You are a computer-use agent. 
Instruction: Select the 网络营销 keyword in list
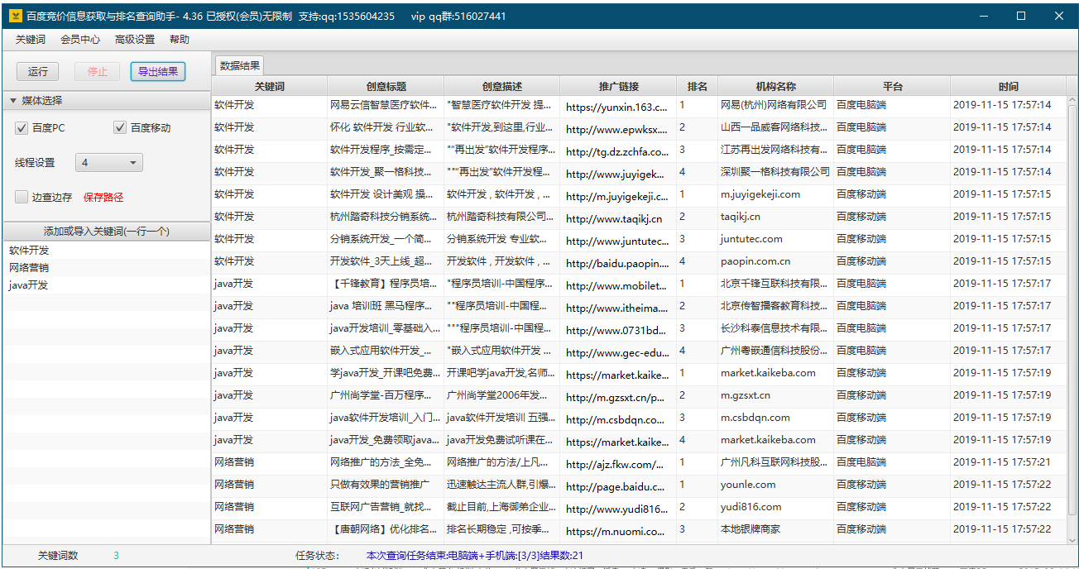[29, 268]
